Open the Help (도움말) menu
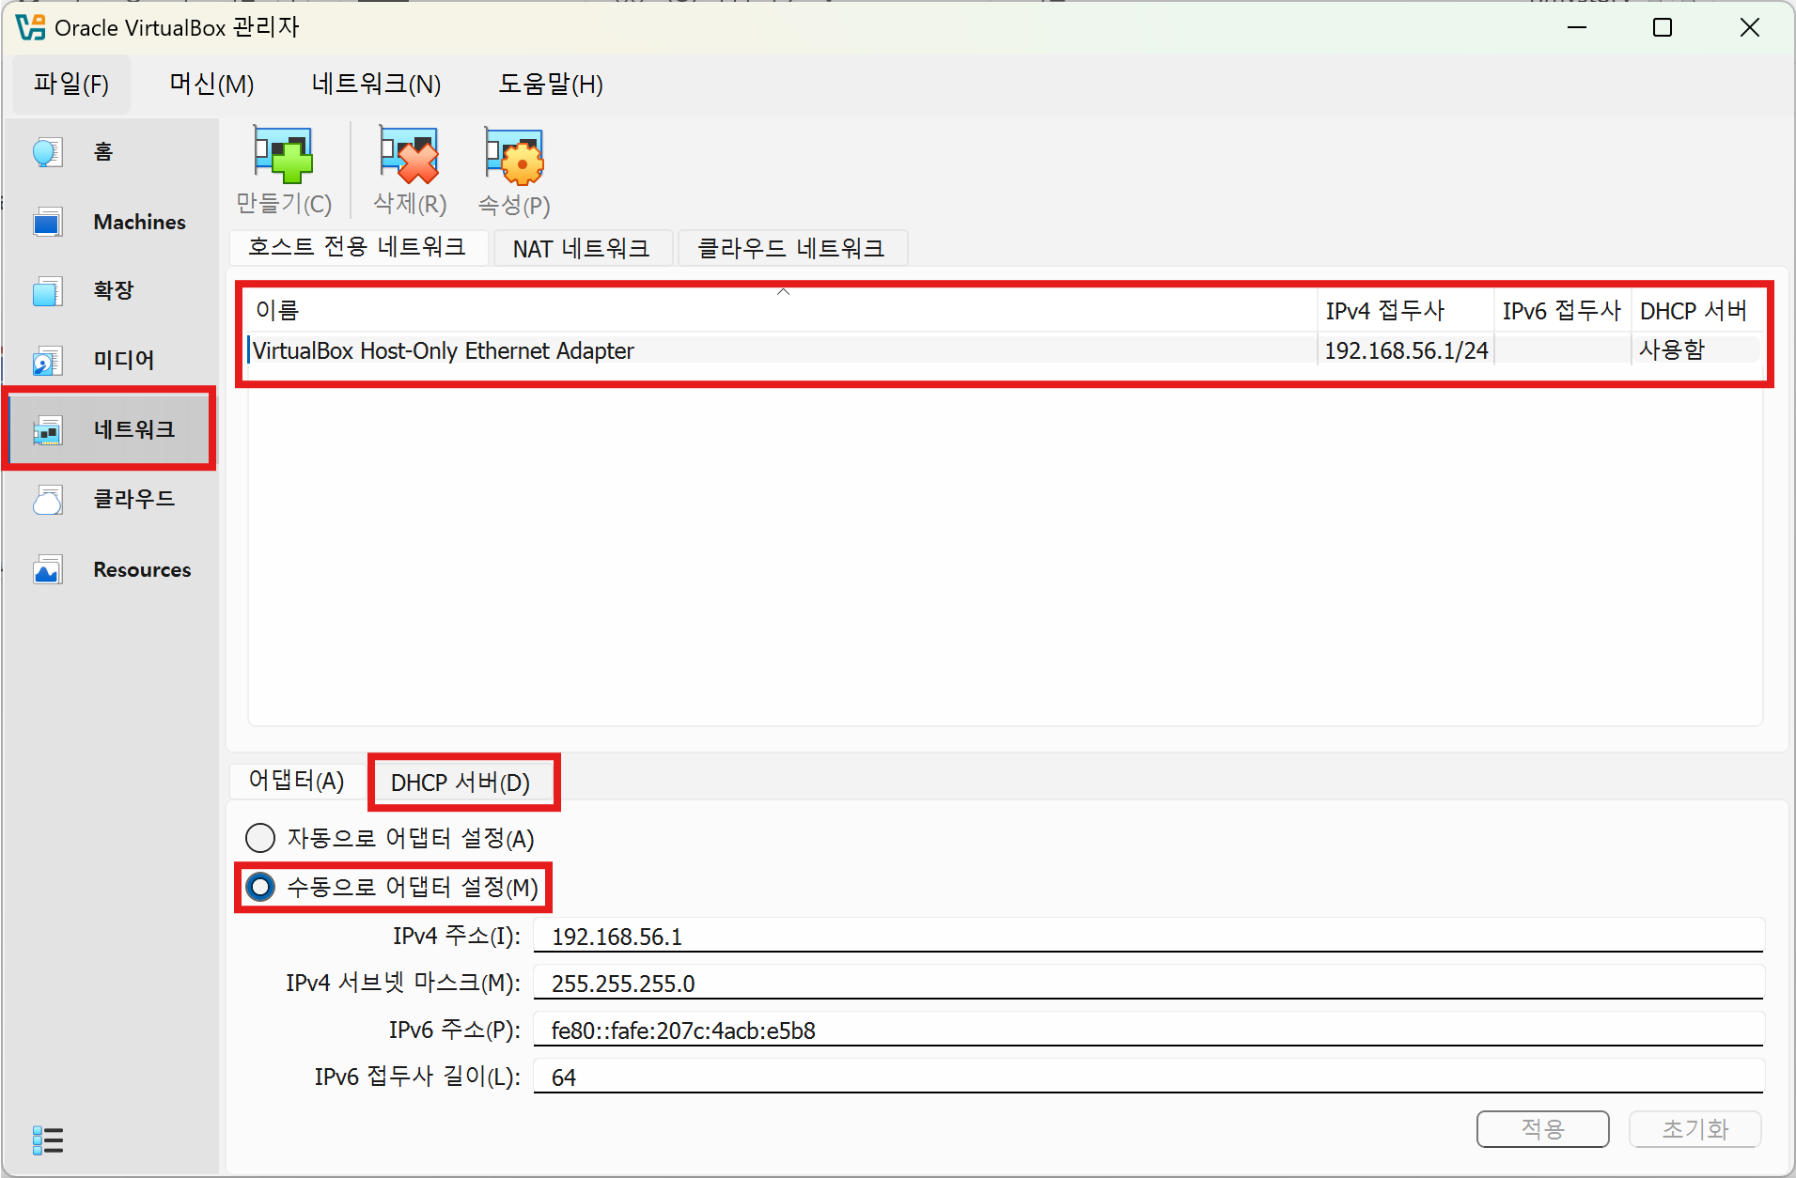The height and width of the screenshot is (1178, 1796). pyautogui.click(x=551, y=85)
